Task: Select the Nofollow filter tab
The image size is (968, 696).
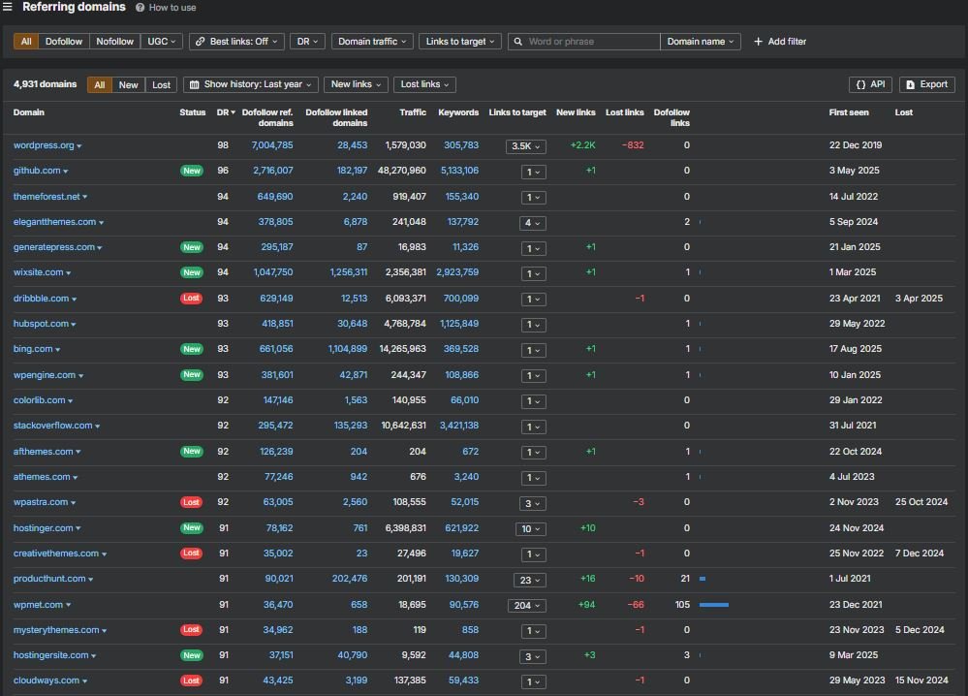Action: point(115,42)
